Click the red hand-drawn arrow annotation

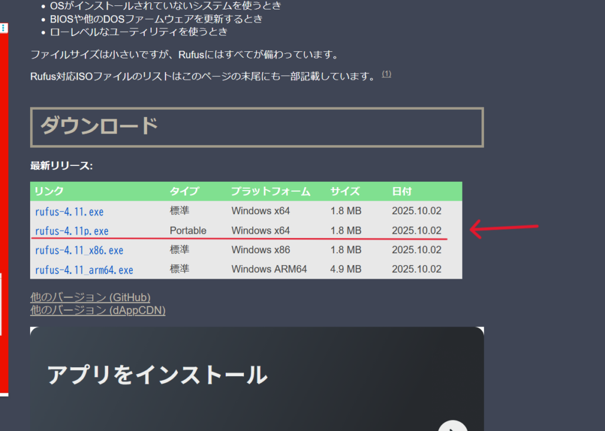503,229
